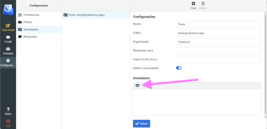Click the Nome input field

(x=218, y=24)
